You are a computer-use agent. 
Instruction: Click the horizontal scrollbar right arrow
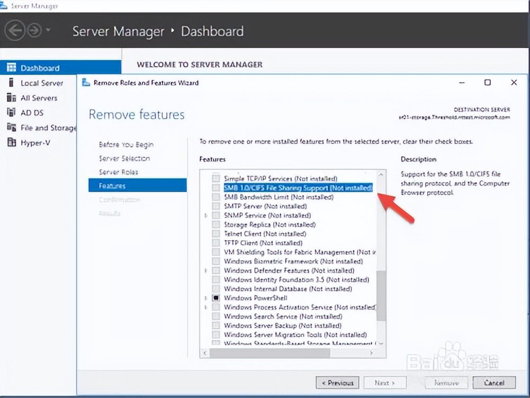pyautogui.click(x=371, y=353)
